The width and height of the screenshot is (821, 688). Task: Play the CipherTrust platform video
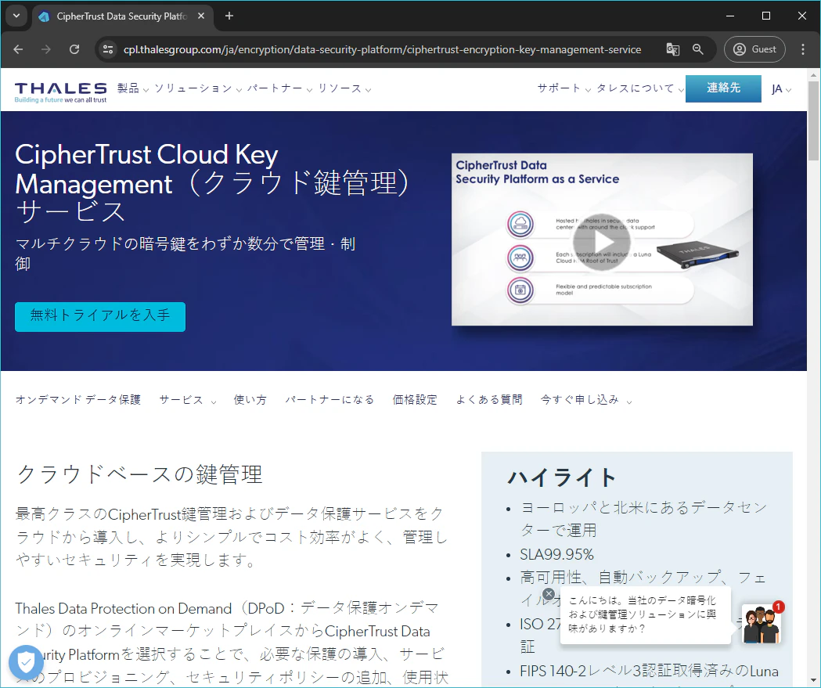point(602,242)
